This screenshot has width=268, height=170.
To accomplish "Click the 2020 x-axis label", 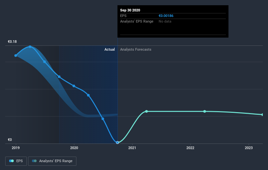I will click(x=74, y=148).
